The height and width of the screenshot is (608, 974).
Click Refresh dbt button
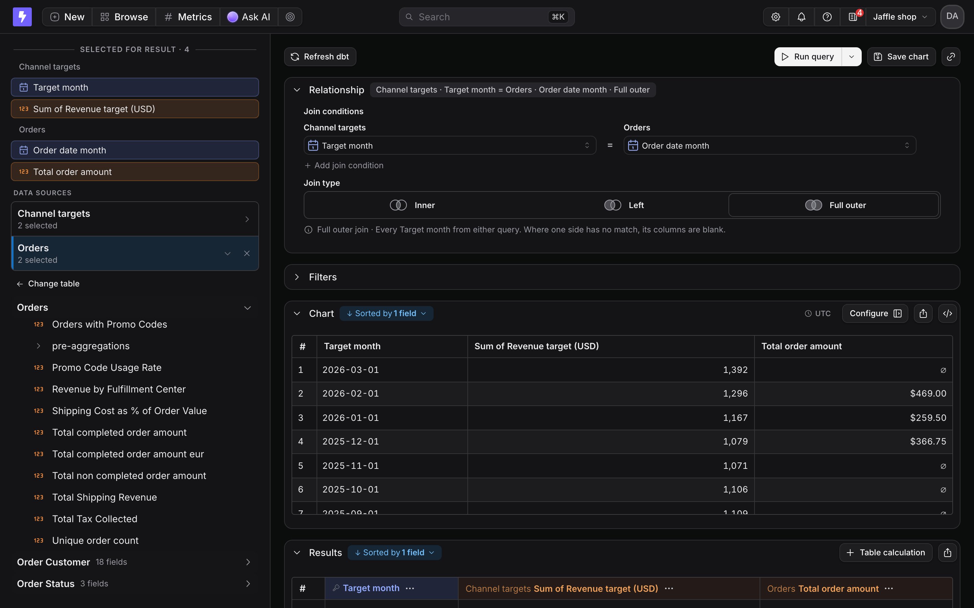320,57
